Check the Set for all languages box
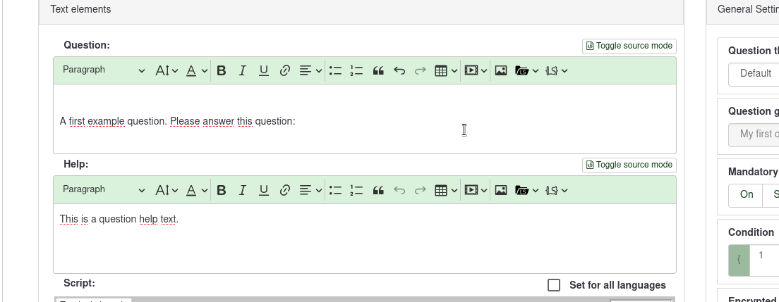Image resolution: width=779 pixels, height=302 pixels. (x=554, y=285)
